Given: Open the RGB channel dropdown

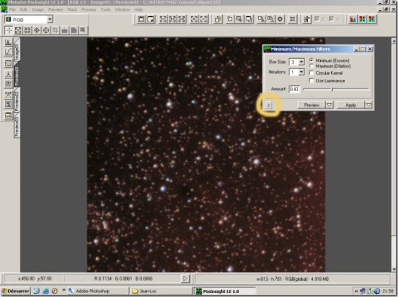Looking at the screenshot, I should pos(50,19).
